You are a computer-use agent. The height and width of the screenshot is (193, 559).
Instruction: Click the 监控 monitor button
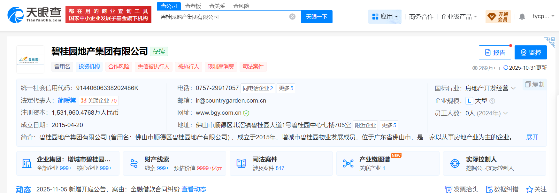click(x=531, y=52)
